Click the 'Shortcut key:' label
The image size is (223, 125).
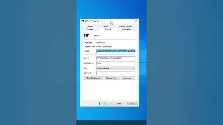click(x=89, y=63)
